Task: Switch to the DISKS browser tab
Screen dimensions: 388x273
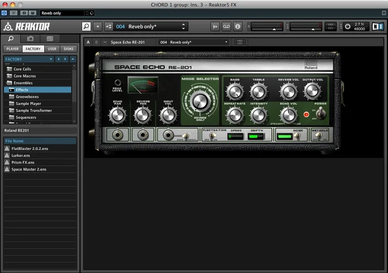Action: click(x=68, y=49)
